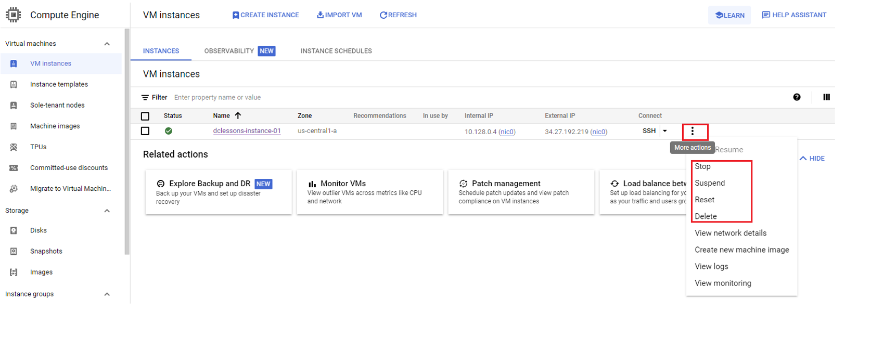The width and height of the screenshot is (883, 339).
Task: Switch to the Instance Schedules tab
Action: click(x=336, y=51)
